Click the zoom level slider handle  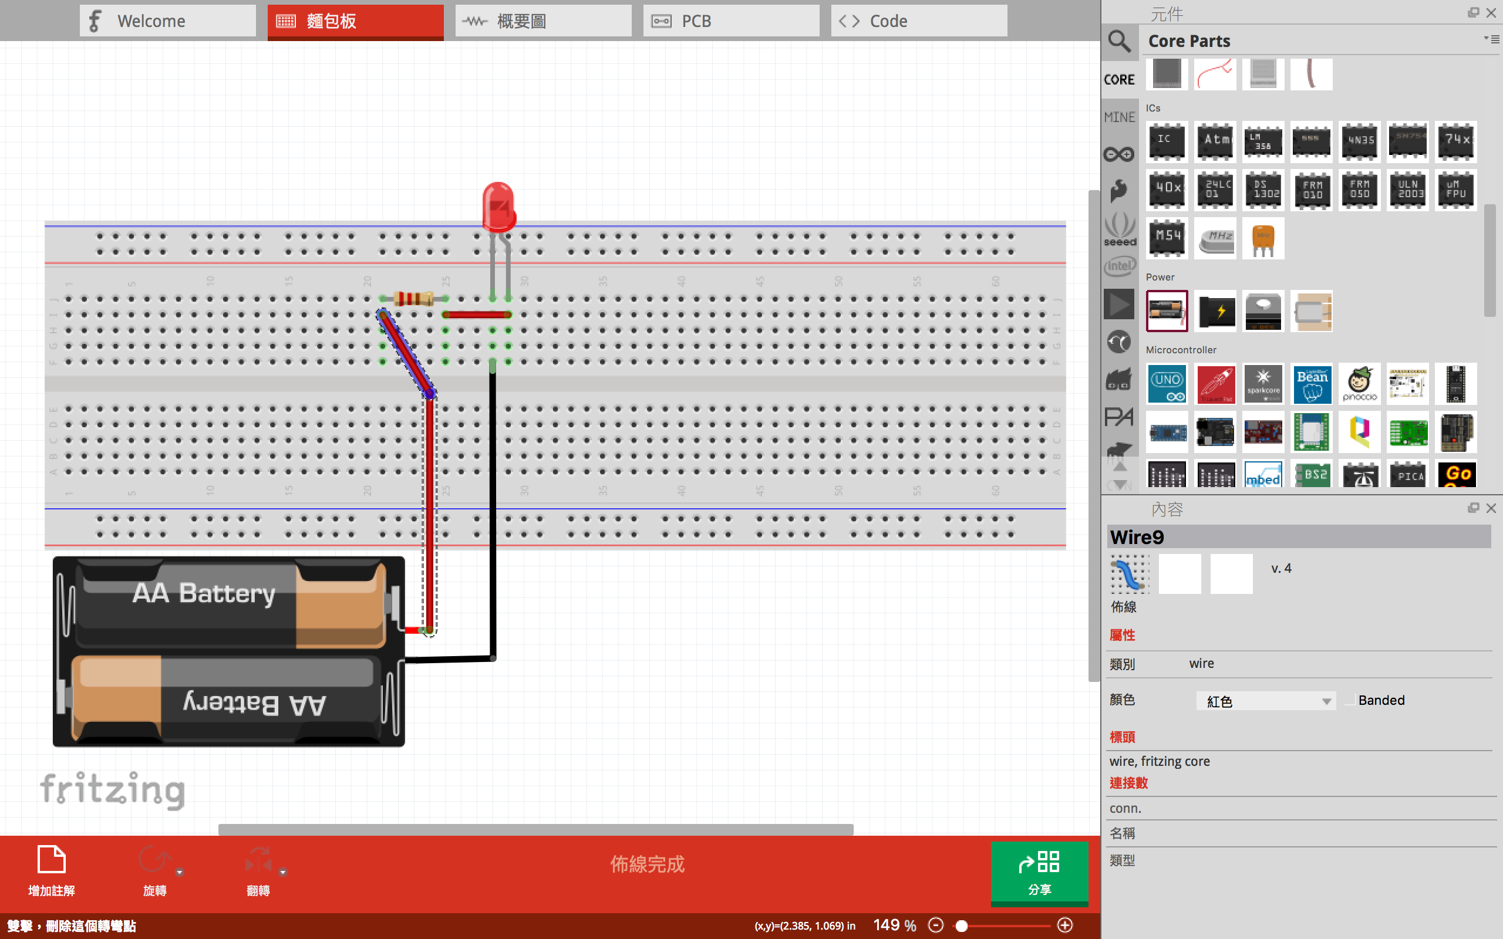(962, 926)
